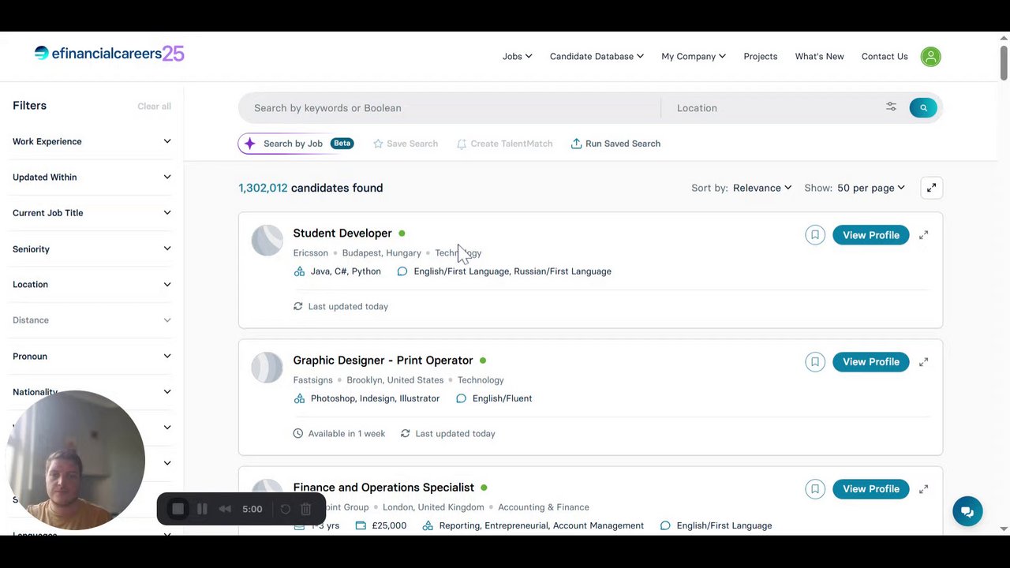Click the salary icon beside £25,000

pyautogui.click(x=361, y=525)
